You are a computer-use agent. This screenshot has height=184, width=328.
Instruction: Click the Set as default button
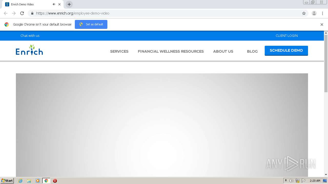91,24
